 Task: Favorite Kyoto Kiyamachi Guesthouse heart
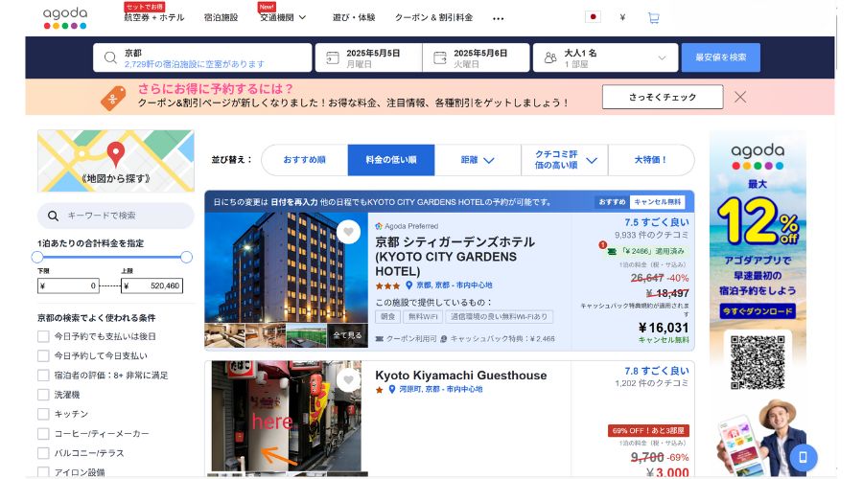point(348,379)
